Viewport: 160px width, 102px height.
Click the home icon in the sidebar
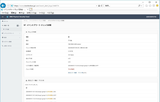[3, 21]
